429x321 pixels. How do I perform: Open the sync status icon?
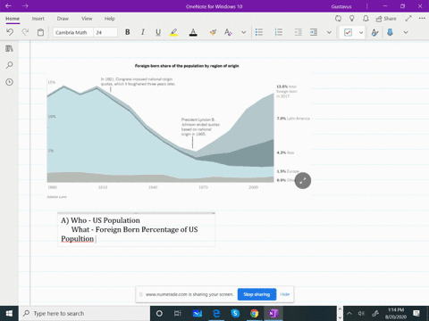[x=338, y=19]
